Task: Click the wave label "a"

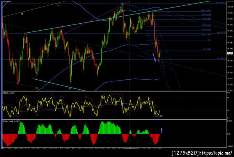Action: (x=22, y=14)
